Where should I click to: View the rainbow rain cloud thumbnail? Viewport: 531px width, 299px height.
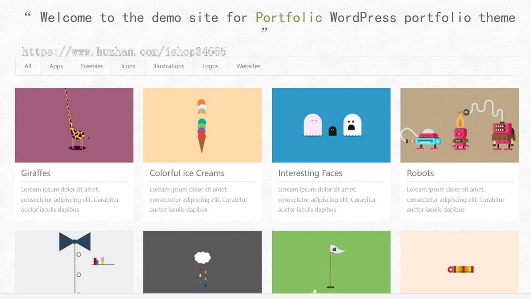tap(202, 262)
